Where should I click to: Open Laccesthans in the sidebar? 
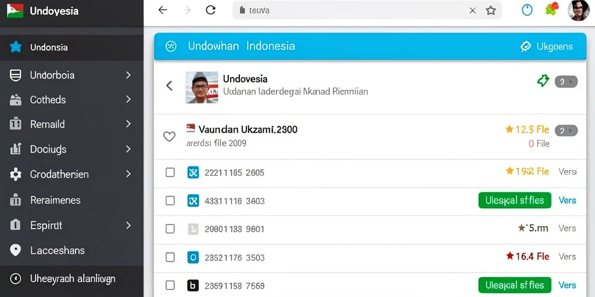click(71, 251)
